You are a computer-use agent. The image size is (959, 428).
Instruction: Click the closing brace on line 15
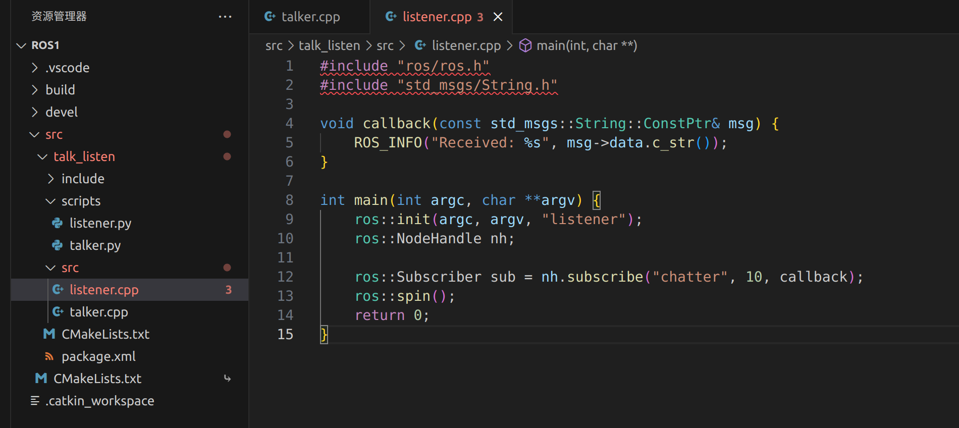(x=324, y=335)
